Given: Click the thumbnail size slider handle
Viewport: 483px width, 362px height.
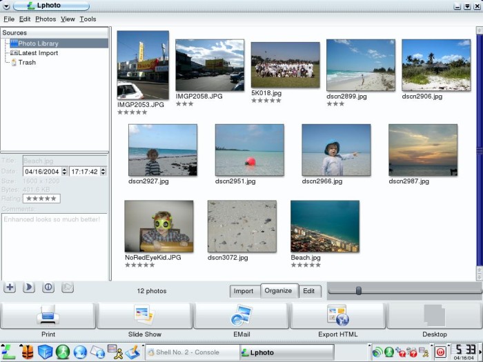Looking at the screenshot, I should coord(359,290).
